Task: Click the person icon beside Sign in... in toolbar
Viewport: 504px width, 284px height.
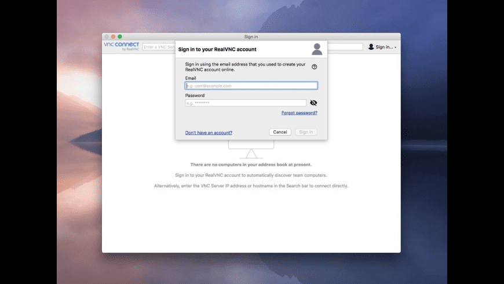Action: [371, 47]
